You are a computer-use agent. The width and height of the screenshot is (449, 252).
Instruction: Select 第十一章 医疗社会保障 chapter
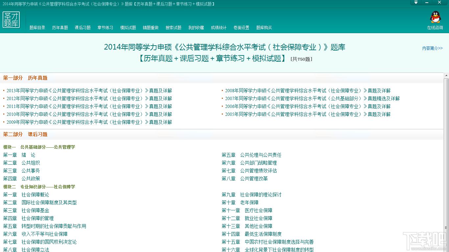247,211
